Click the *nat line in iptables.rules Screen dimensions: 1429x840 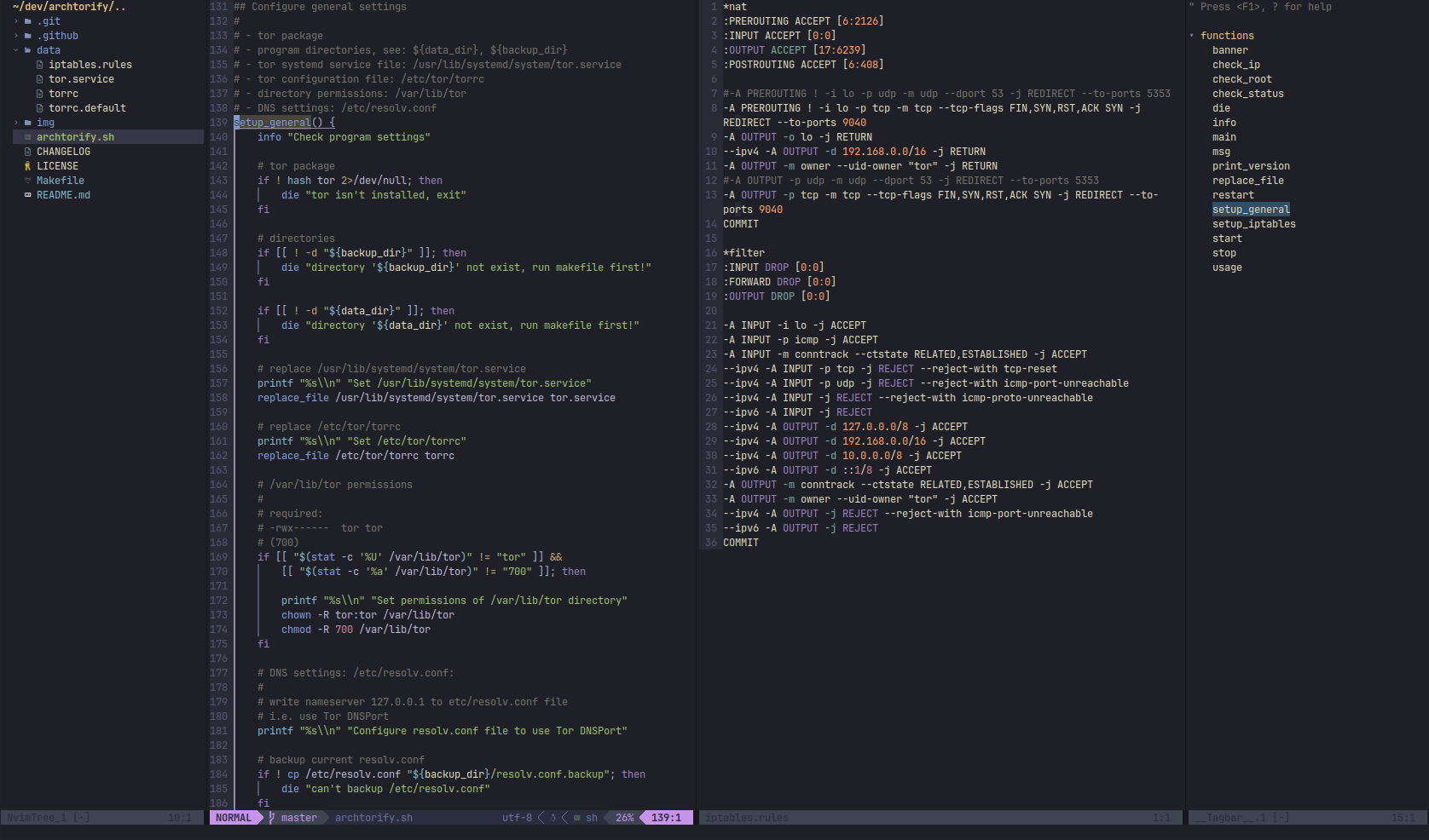click(x=735, y=7)
